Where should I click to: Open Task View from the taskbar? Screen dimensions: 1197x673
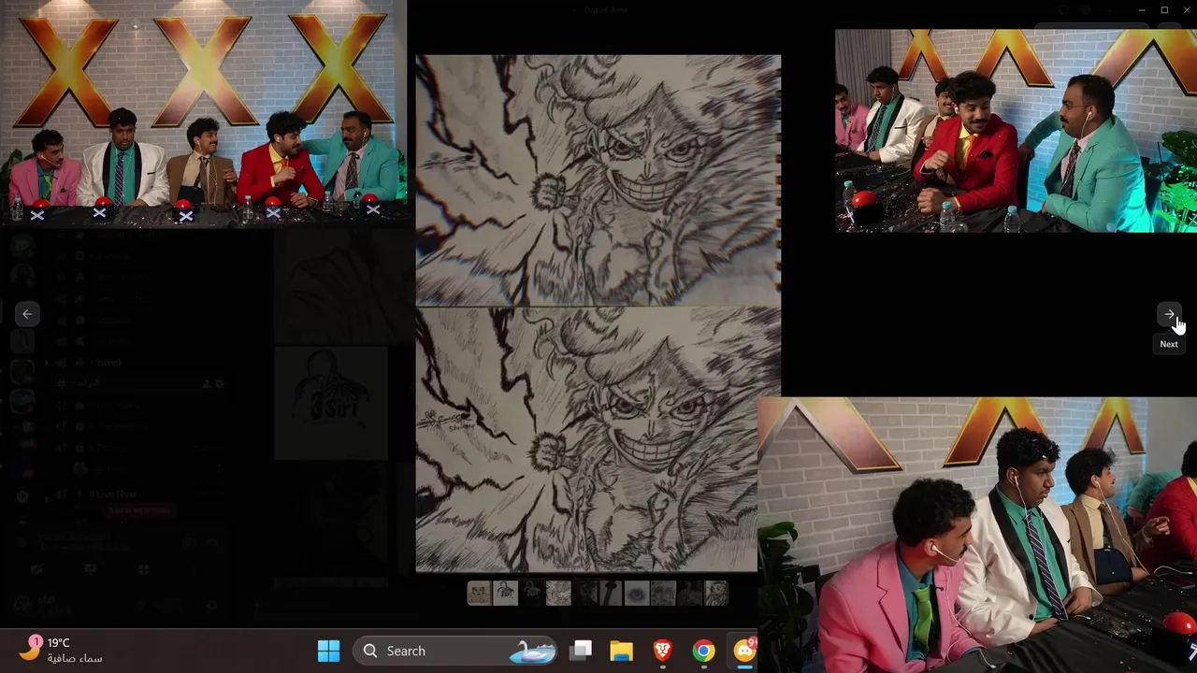[582, 651]
